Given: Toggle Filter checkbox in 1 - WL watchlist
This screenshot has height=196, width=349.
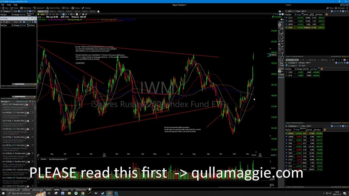Looking at the screenshot, I should click(296, 11).
